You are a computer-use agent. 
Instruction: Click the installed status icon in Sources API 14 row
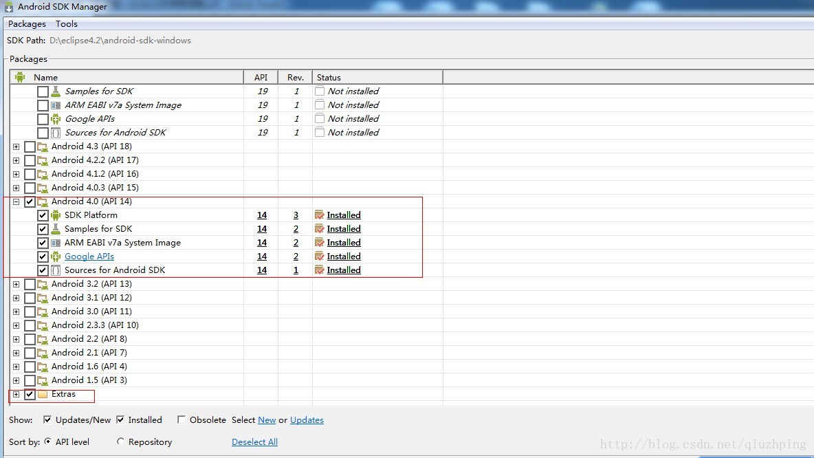coord(319,270)
